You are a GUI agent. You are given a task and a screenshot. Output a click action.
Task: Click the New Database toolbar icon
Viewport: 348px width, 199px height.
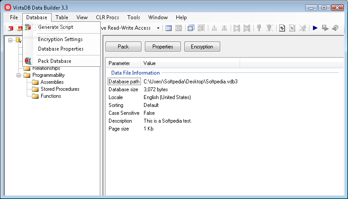click(11, 28)
